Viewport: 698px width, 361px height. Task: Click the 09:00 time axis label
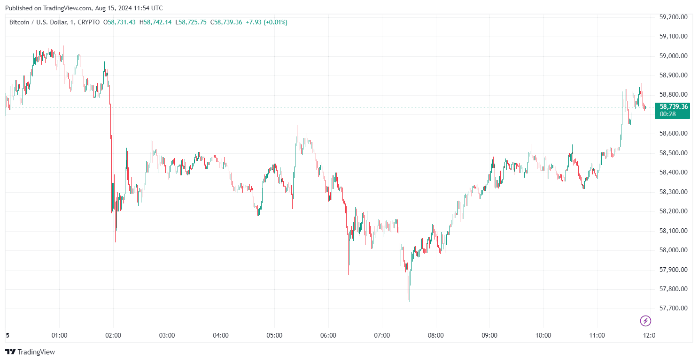[x=489, y=335]
